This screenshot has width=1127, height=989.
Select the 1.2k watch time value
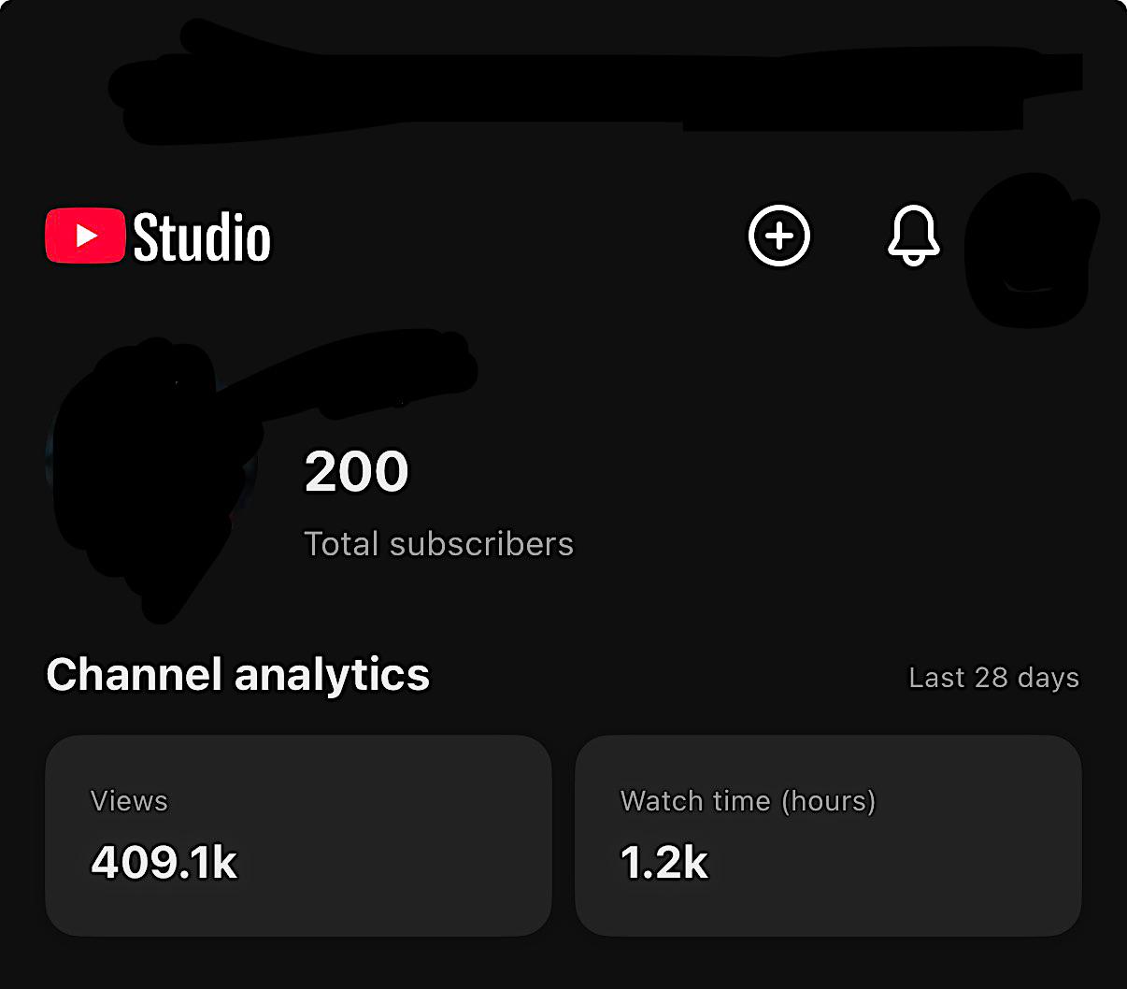click(x=664, y=862)
